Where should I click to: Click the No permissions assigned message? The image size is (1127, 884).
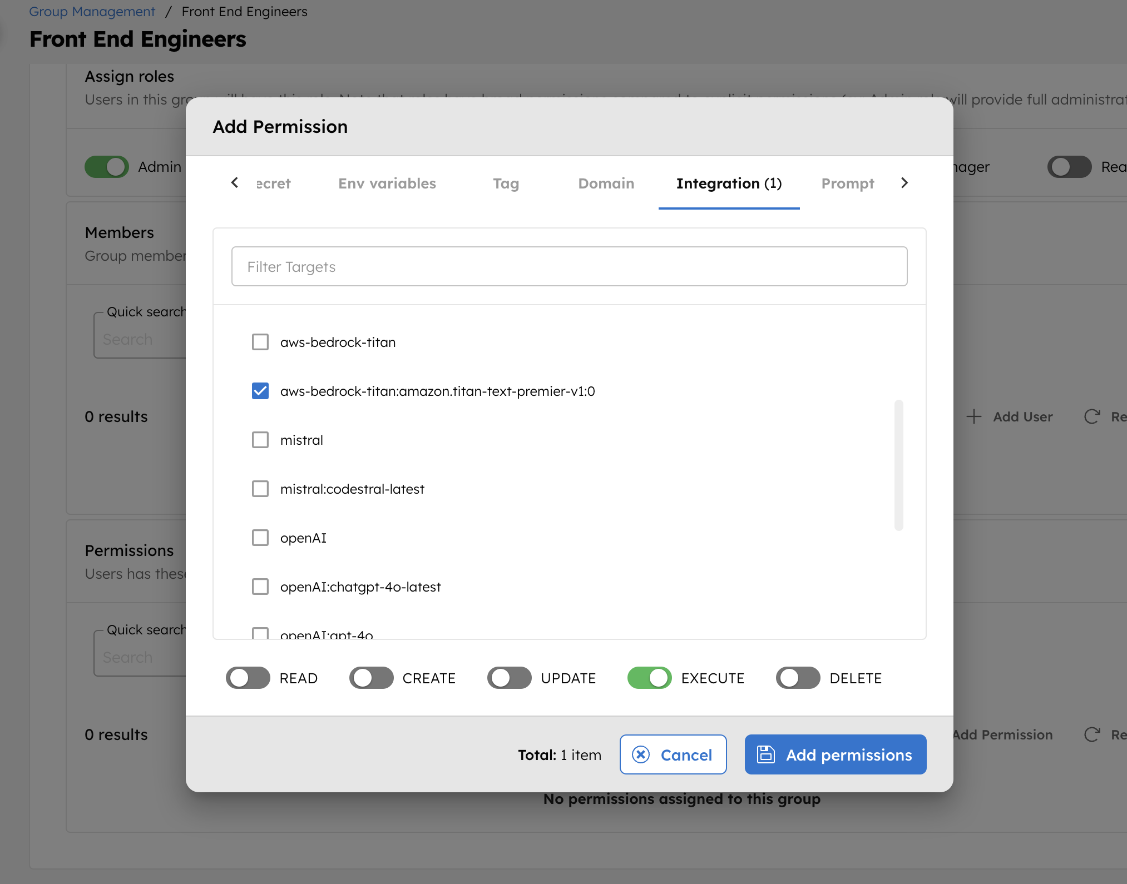point(682,799)
